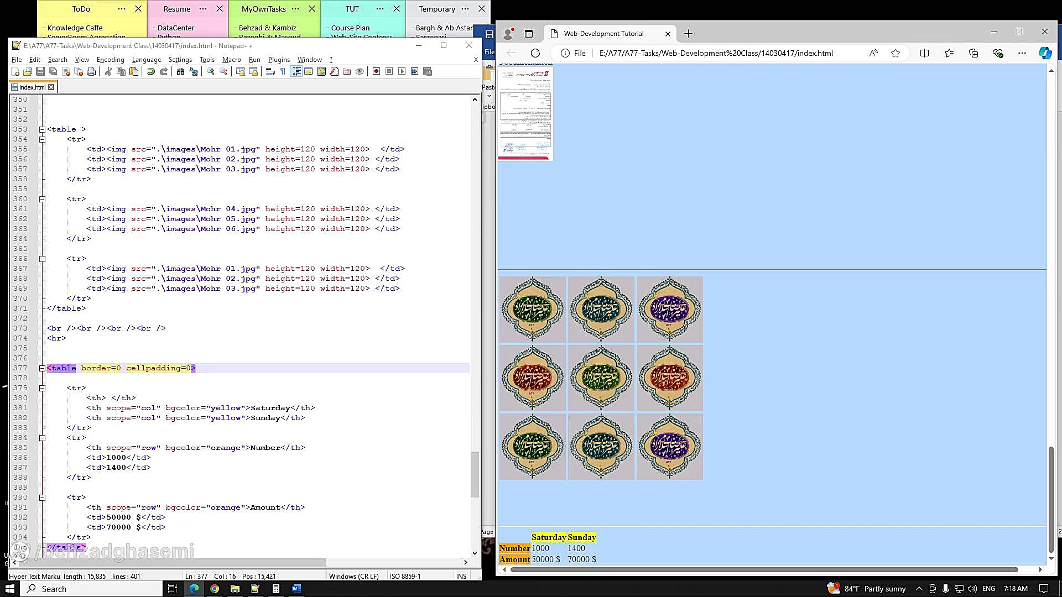This screenshot has width=1062, height=597.
Task: Select the index.html document tab
Action: click(32, 87)
